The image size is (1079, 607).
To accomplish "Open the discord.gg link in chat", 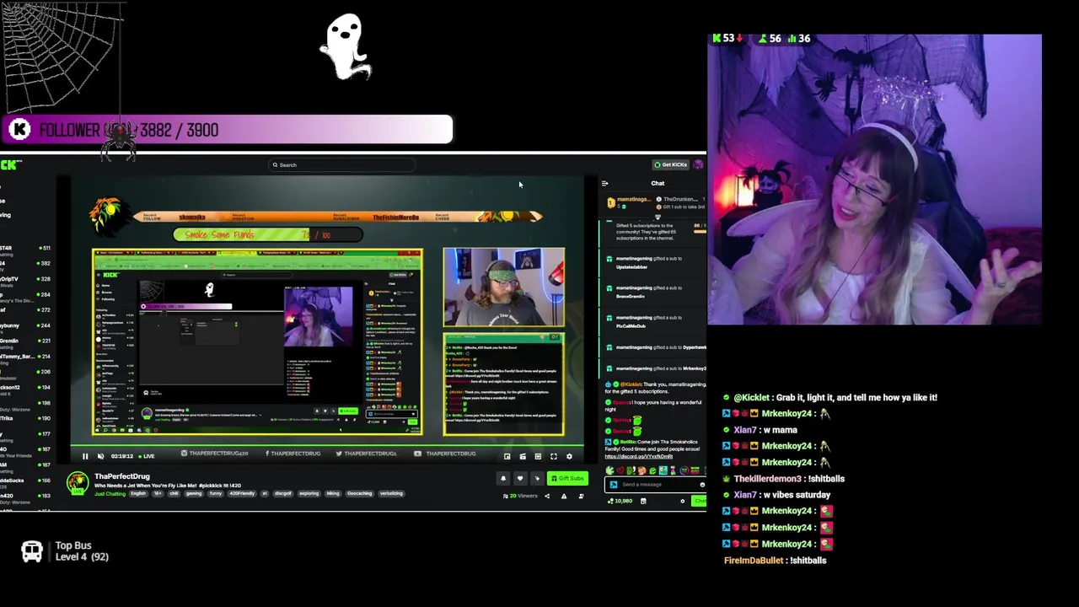I will (639, 456).
